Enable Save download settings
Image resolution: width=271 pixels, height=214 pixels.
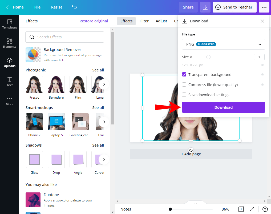pyautogui.click(x=184, y=95)
